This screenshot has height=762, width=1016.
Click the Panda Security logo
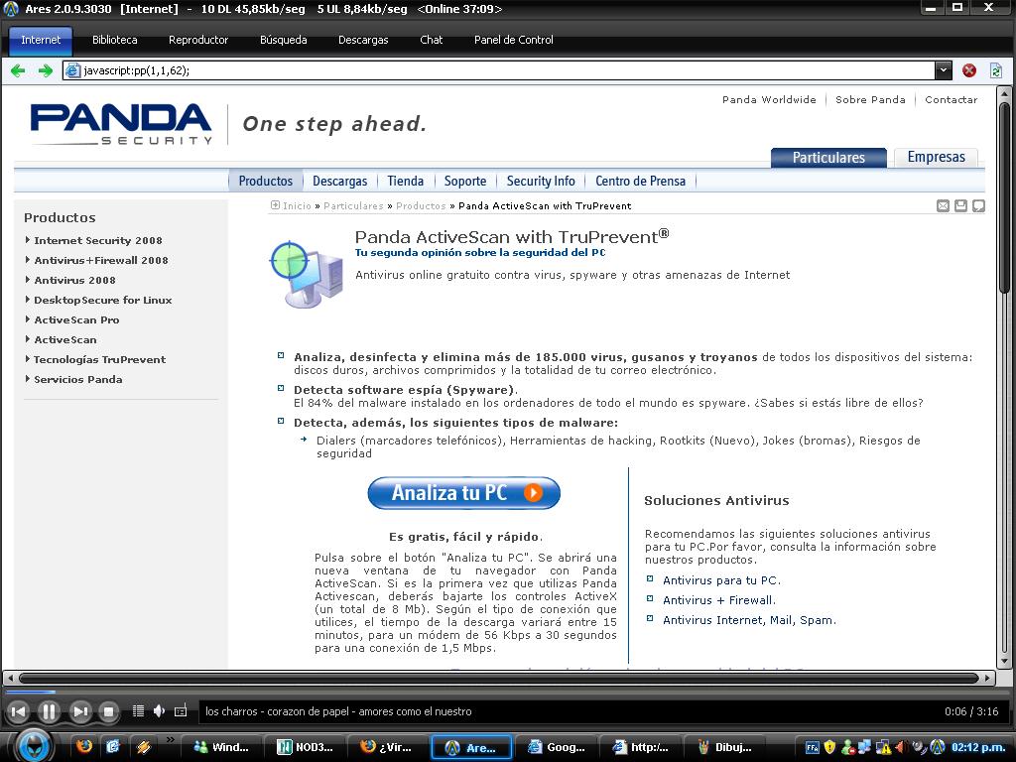[121, 124]
